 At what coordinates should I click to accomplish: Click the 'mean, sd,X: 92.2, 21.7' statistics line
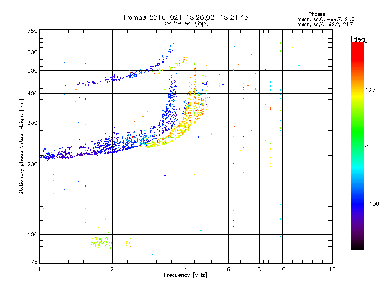(325, 24)
